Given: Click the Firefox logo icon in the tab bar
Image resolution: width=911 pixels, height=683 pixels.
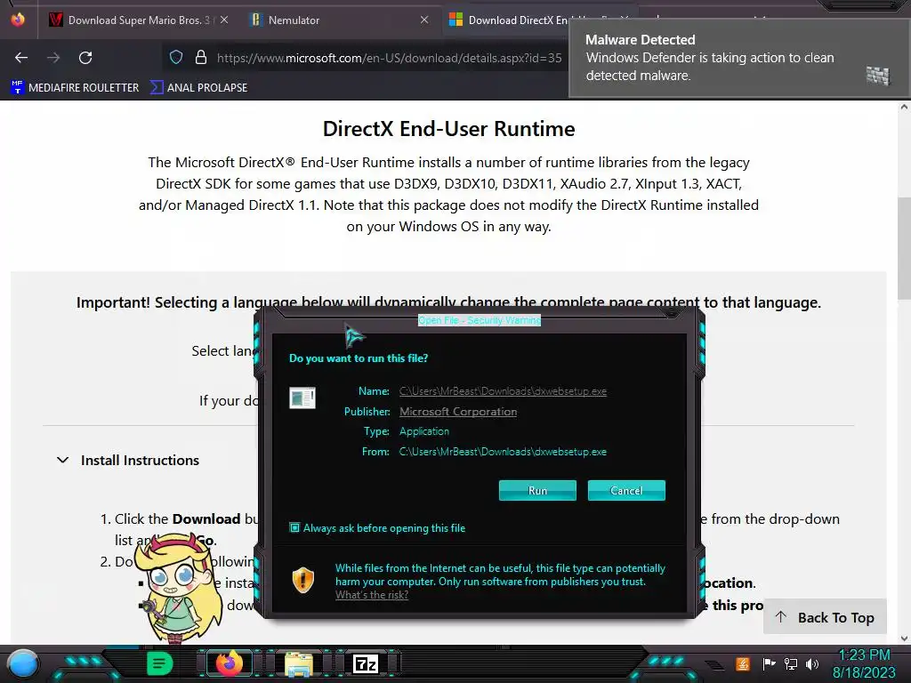Looking at the screenshot, I should 18,20.
